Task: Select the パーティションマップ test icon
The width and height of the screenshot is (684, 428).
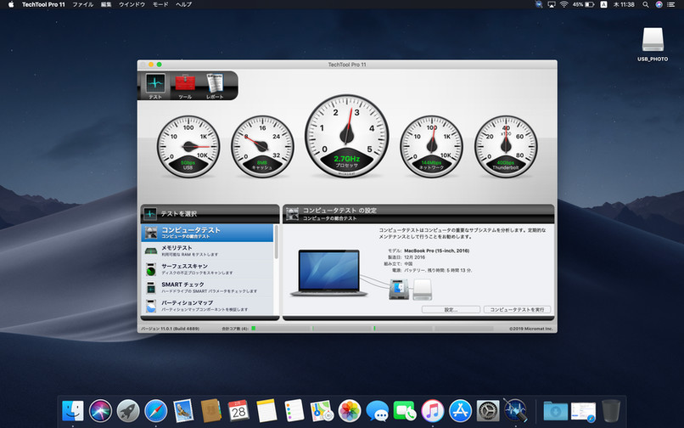Action: pos(151,307)
